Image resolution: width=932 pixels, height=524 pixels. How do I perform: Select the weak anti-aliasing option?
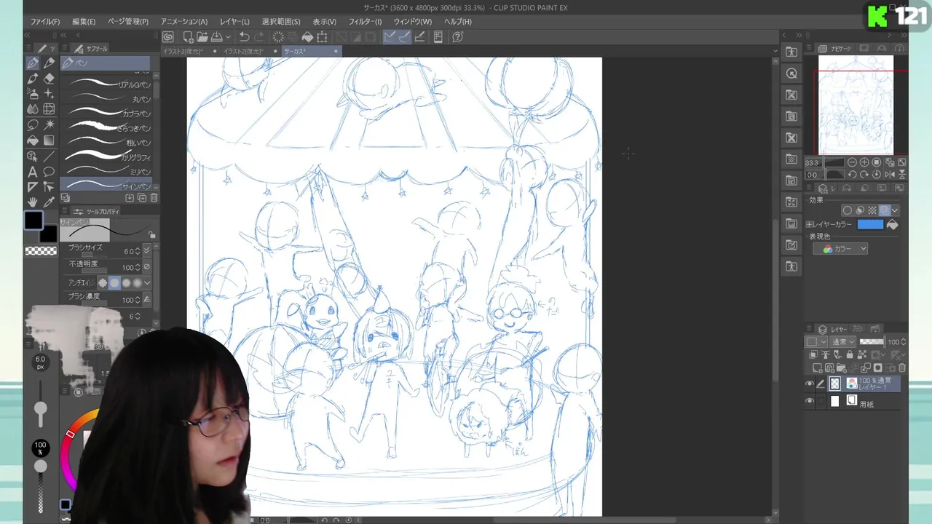click(114, 282)
